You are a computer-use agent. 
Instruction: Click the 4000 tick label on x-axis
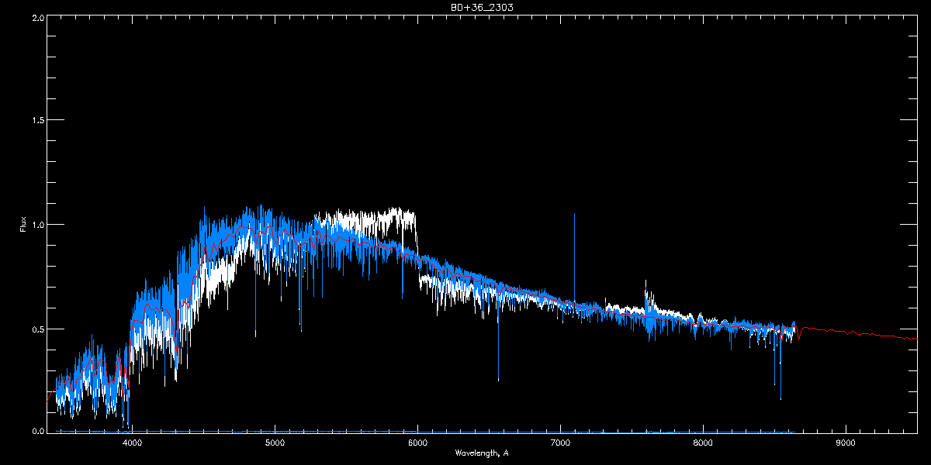tap(132, 443)
